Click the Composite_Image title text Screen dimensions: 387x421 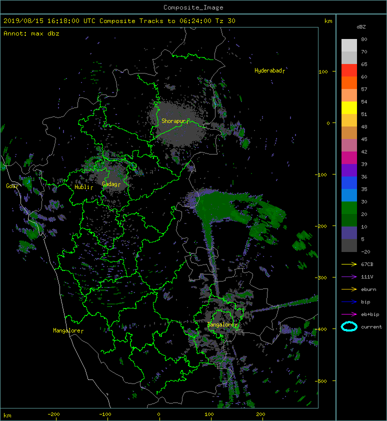[x=193, y=7]
